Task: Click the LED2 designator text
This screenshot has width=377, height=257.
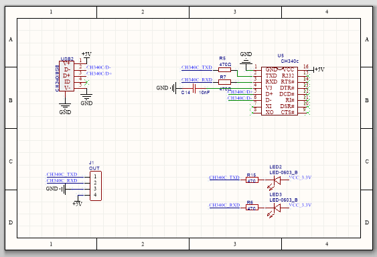Action: 275,167
